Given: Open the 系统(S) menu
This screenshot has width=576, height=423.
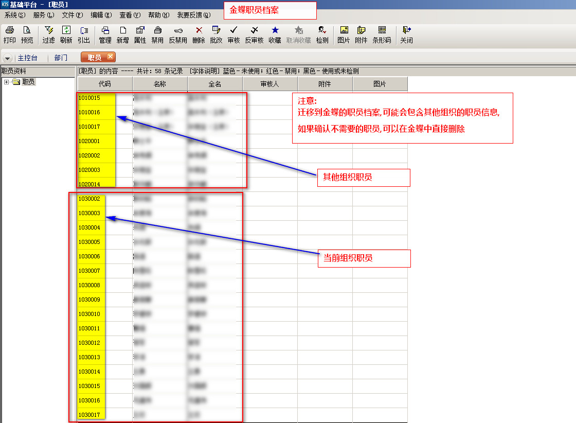Looking at the screenshot, I should tap(14, 15).
